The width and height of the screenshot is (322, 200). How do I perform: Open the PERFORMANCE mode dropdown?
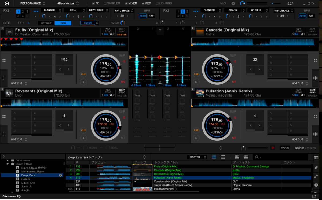click(33, 3)
